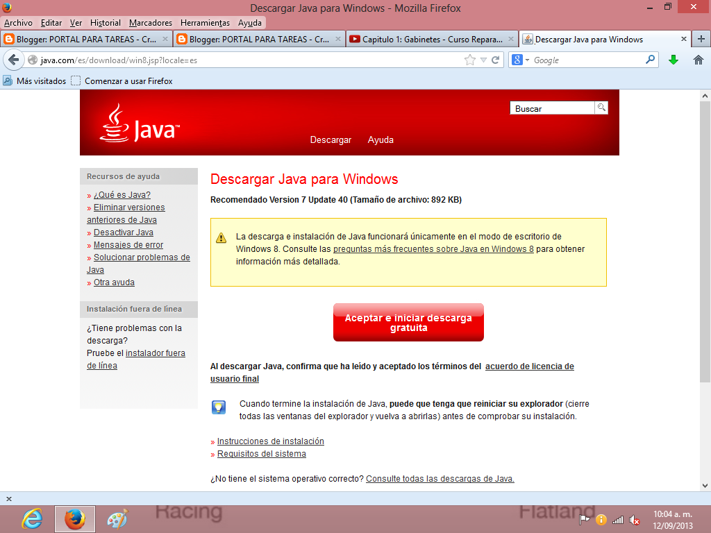Screen dimensions: 711x533
Task: Click the magnifier in the Buscar box
Action: click(x=600, y=108)
